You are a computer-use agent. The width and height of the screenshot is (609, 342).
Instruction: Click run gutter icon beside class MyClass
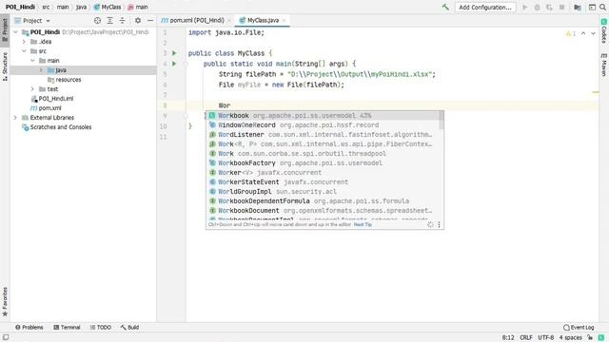174,53
